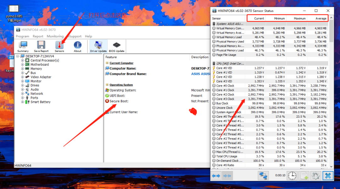The image size is (340, 189).
Task: Expand the Monitor tree node
Action: [x=22, y=81]
